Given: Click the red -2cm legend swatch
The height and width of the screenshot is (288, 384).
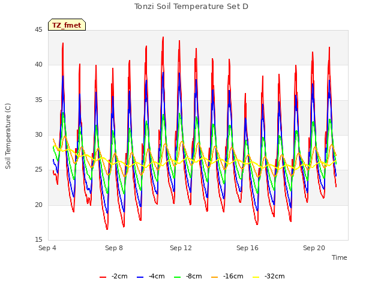Looking at the screenshot, I should point(103,277).
